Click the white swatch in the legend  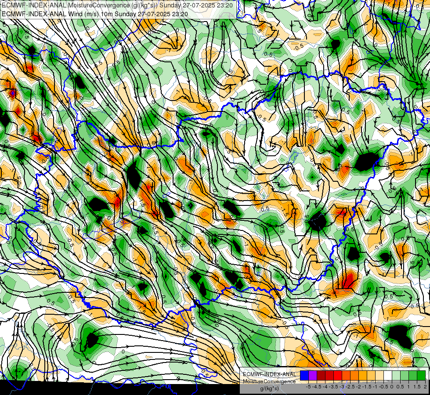pyautogui.click(x=388, y=375)
